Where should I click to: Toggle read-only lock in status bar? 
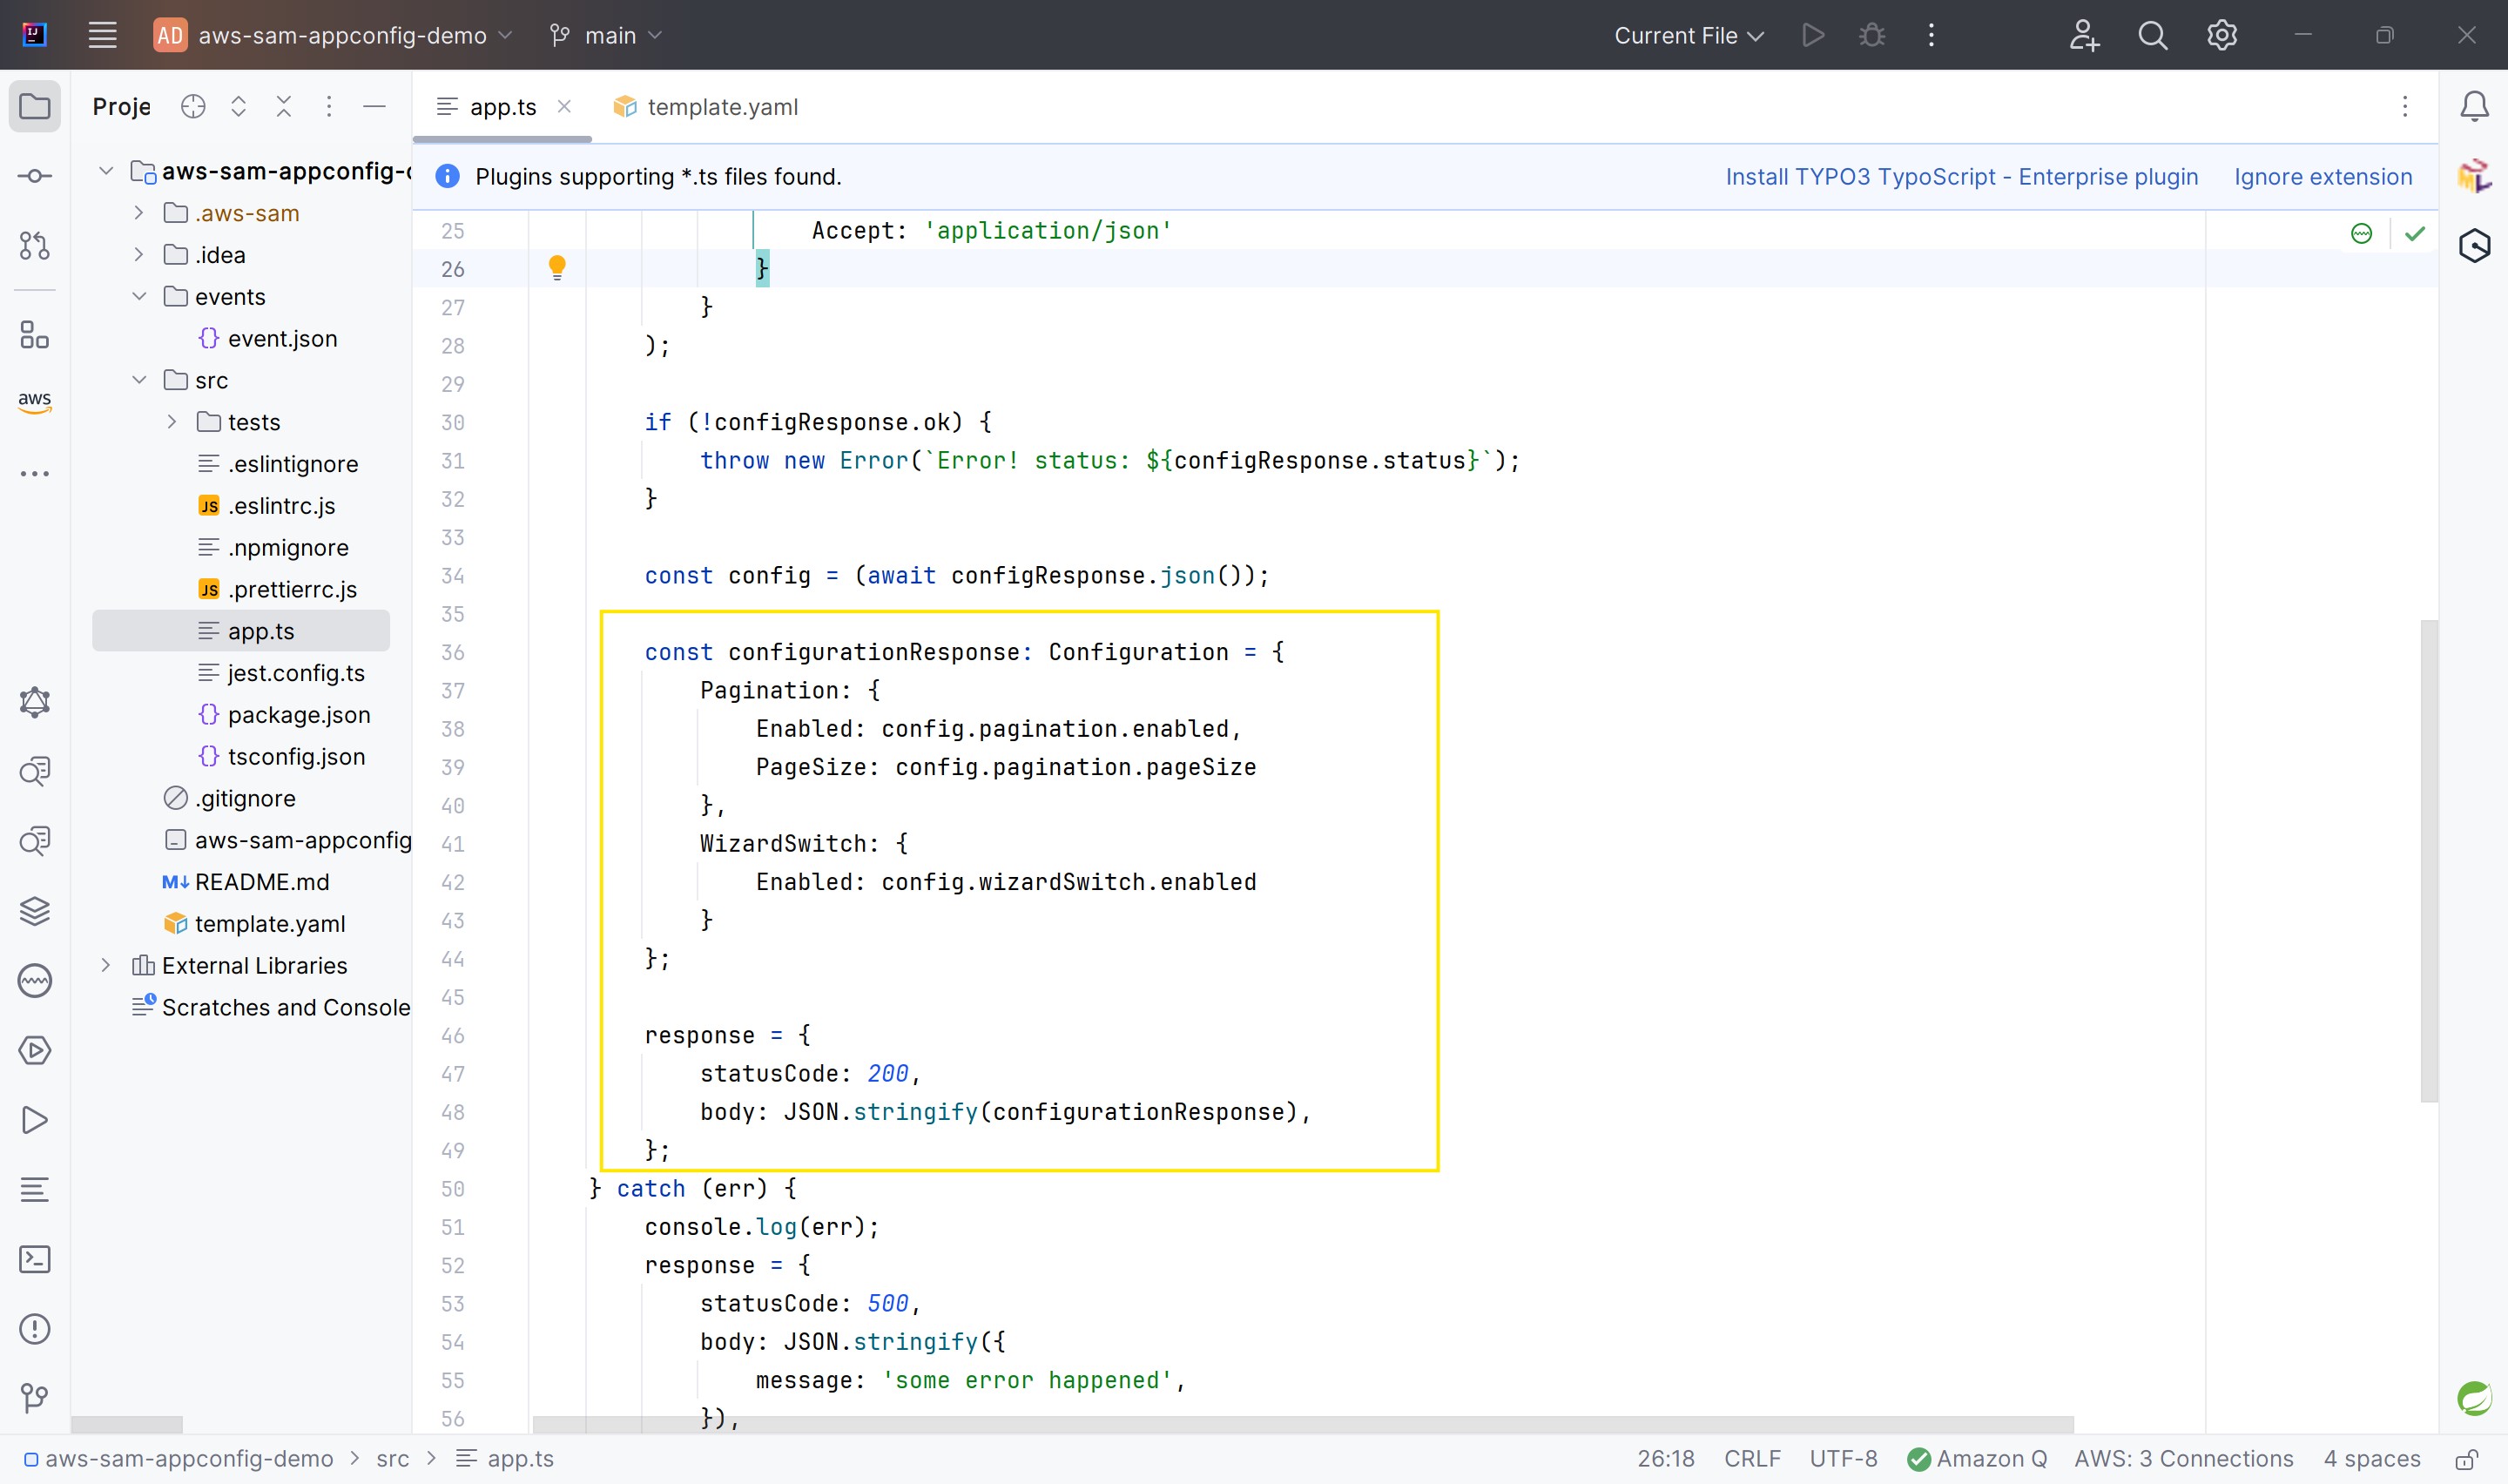pyautogui.click(x=2466, y=1459)
